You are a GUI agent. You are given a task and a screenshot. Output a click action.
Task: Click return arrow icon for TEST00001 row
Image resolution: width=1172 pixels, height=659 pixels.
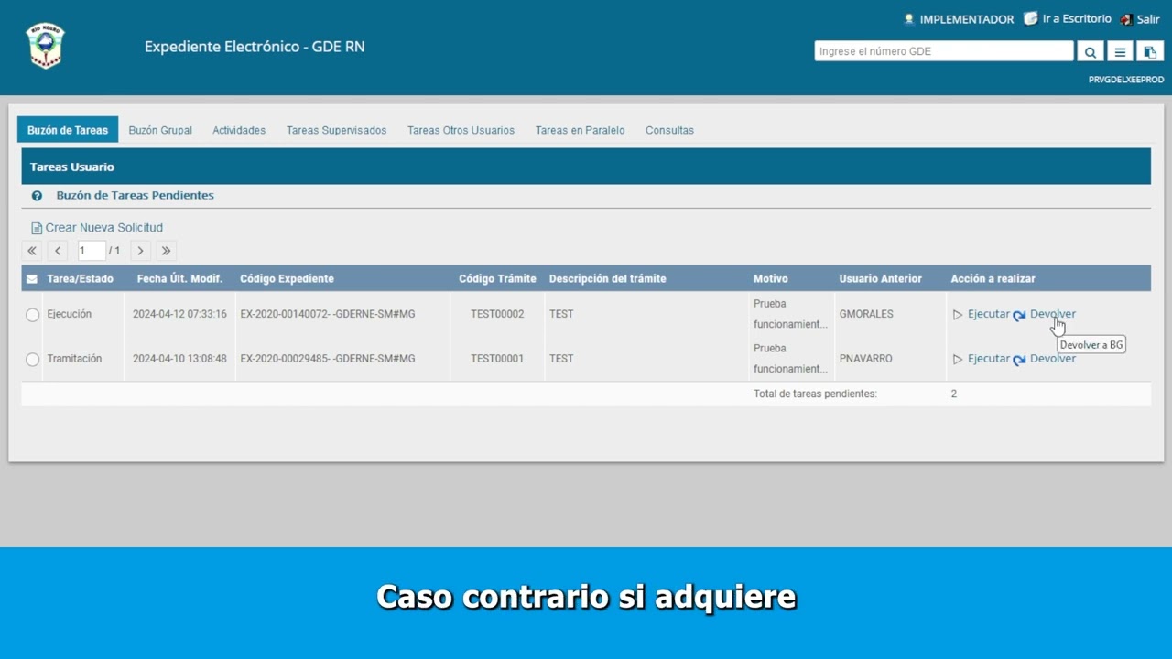[1019, 360]
